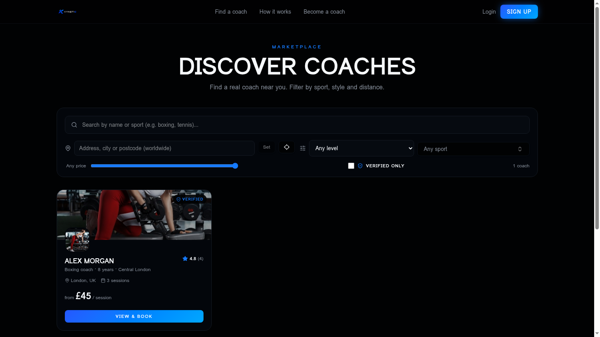Focus the address, city or postcode field
This screenshot has width=600, height=337.
pyautogui.click(x=164, y=148)
